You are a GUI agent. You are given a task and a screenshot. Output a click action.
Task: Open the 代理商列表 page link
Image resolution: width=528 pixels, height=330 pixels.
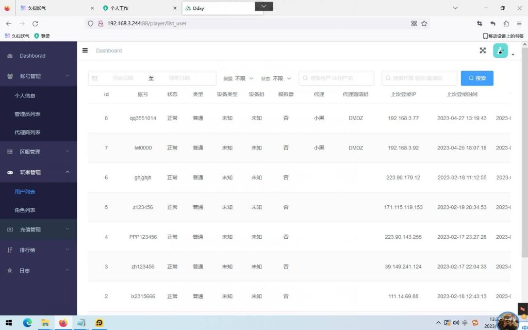[x=32, y=132]
